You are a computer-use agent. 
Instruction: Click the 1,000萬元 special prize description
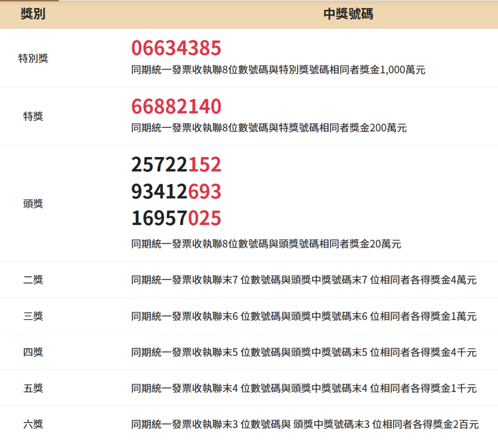278,70
